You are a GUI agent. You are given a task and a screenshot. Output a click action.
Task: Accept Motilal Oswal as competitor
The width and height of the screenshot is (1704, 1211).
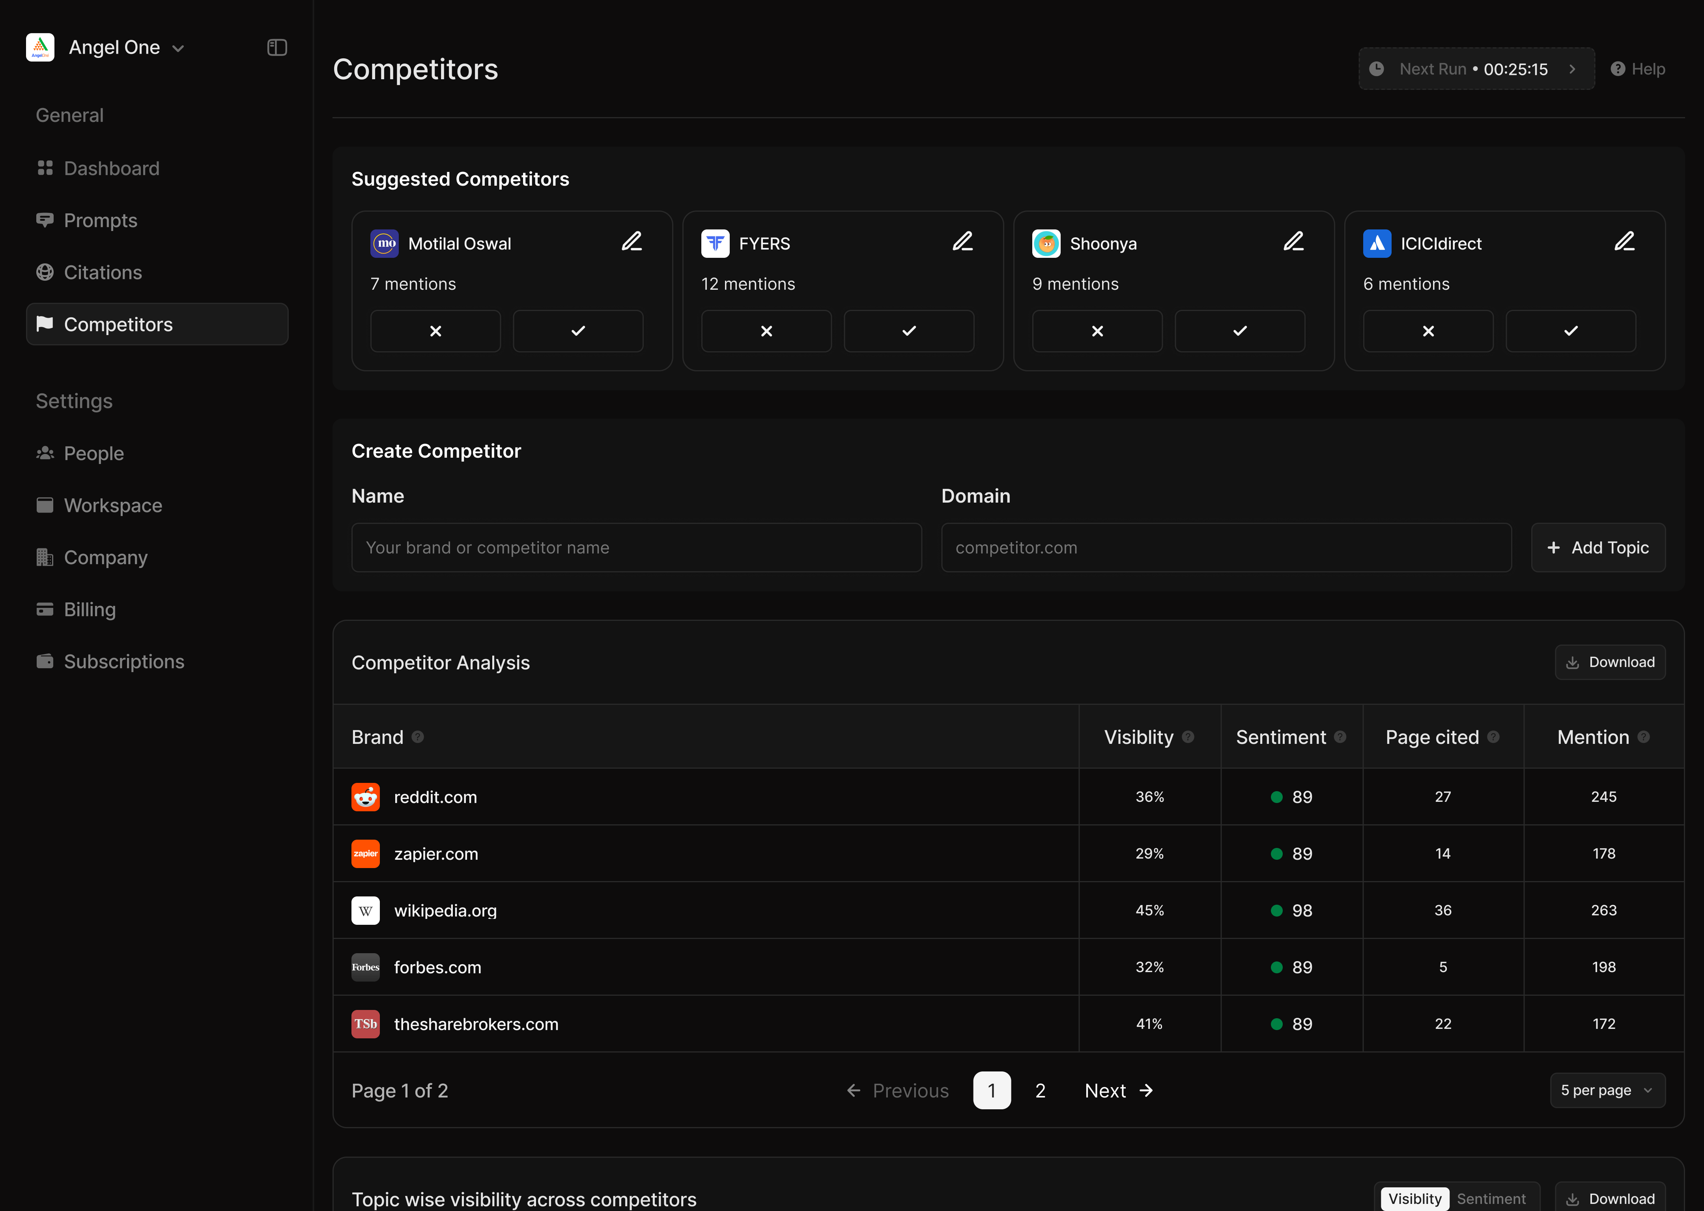coord(577,331)
